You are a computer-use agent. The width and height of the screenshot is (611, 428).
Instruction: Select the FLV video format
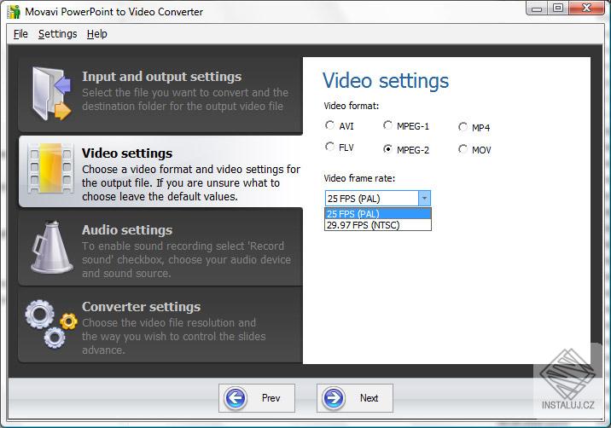pos(329,147)
